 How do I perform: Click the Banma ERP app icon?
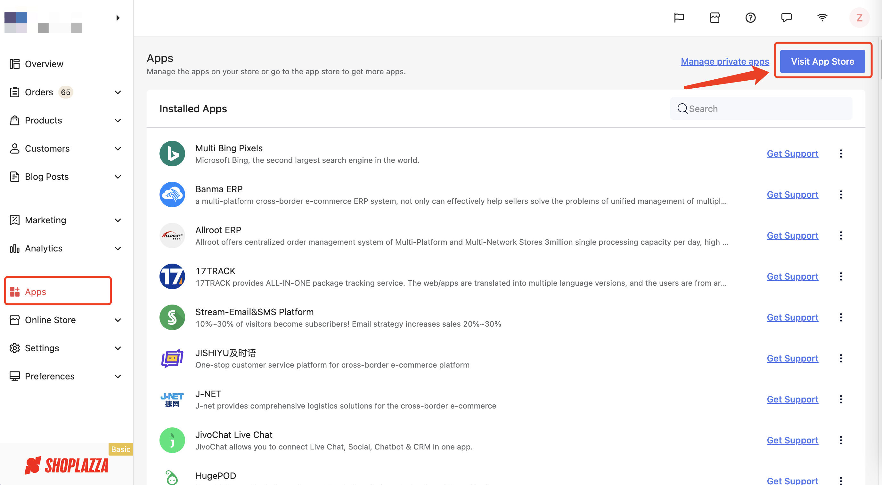pos(172,194)
